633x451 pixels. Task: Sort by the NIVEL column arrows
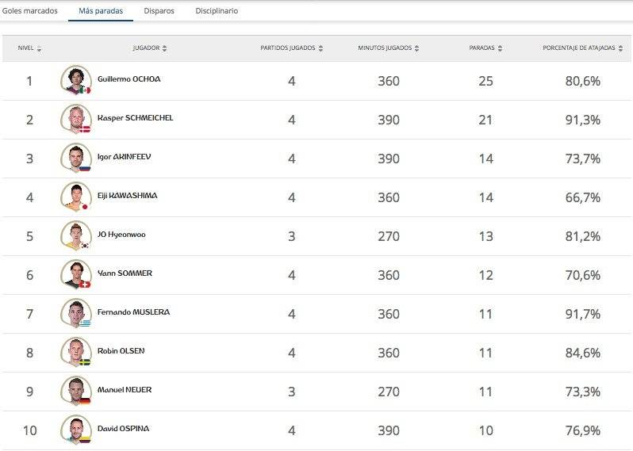39,48
